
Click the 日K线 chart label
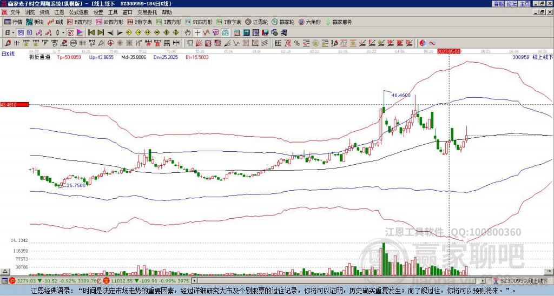8,53
